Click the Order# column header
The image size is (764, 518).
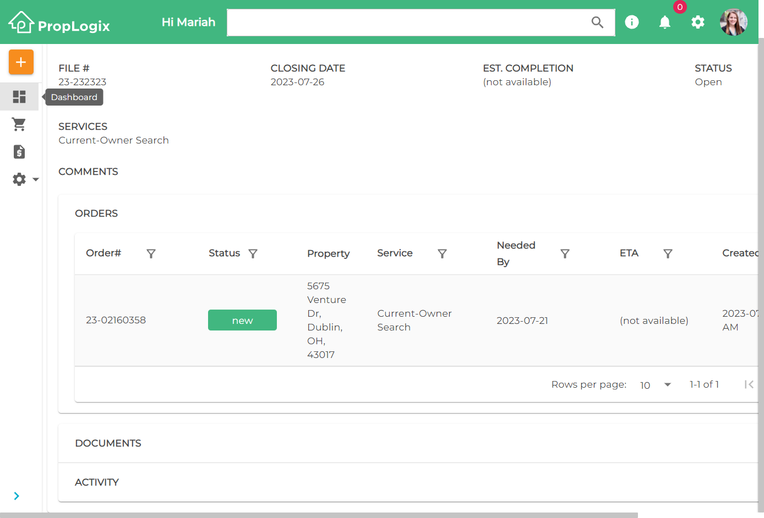[x=103, y=253]
